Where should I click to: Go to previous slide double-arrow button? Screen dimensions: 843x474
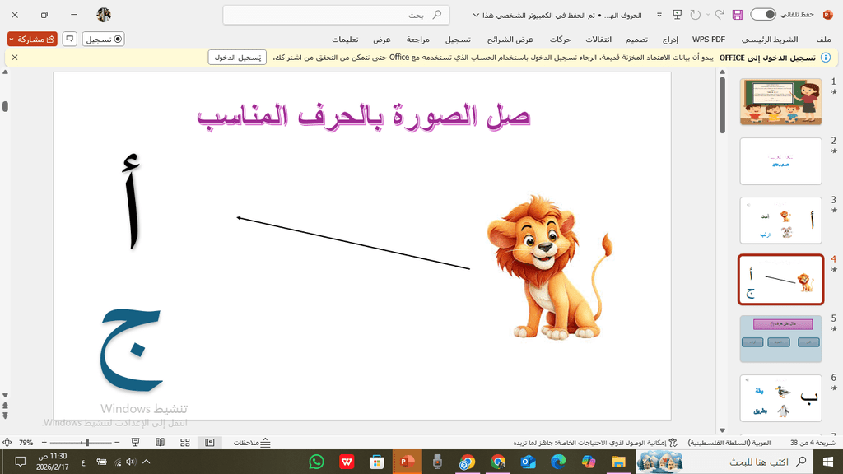pos(6,406)
